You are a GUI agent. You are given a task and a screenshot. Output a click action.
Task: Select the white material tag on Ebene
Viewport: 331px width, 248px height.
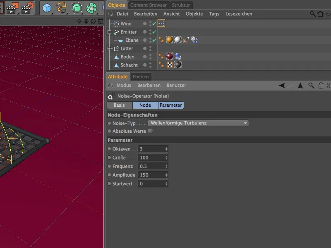point(177,40)
